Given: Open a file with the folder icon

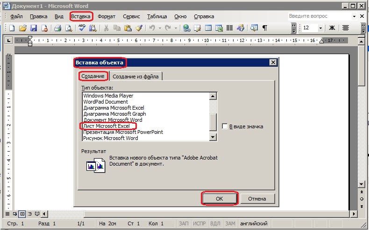Looking at the screenshot, I should coord(22,28).
